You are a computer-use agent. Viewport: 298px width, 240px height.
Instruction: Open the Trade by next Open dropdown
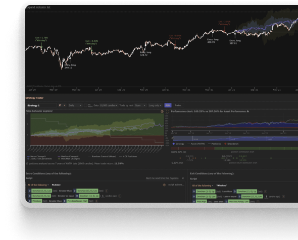[140, 105]
